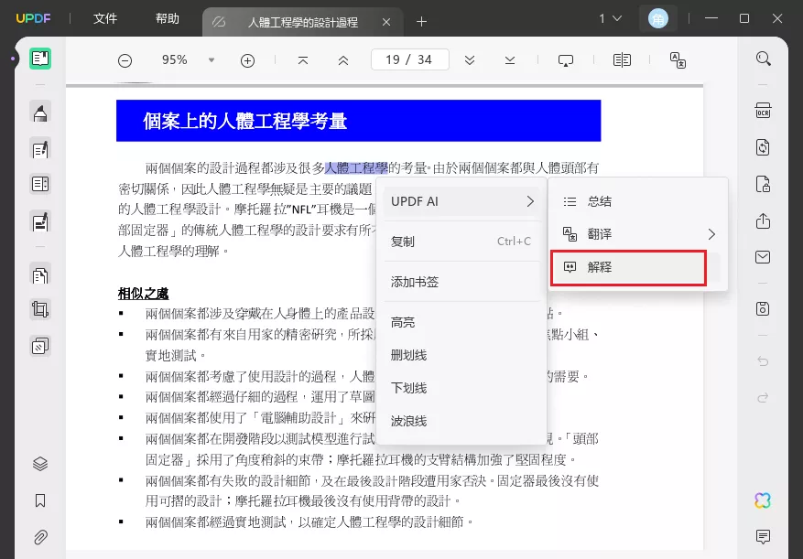Choose 添加书签 from the context menu

click(461, 282)
